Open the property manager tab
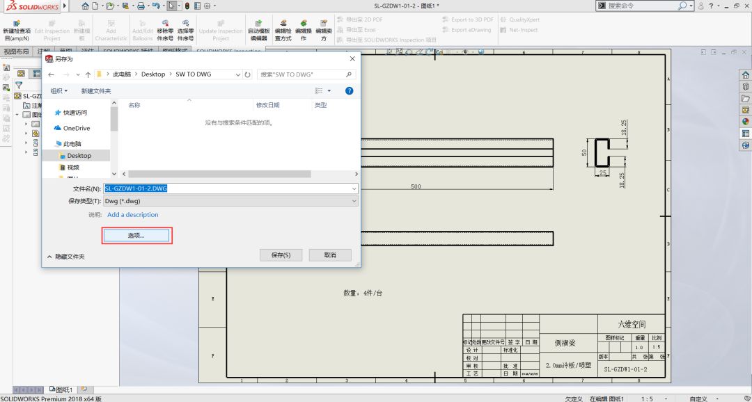The width and height of the screenshot is (752, 402). tap(37, 73)
